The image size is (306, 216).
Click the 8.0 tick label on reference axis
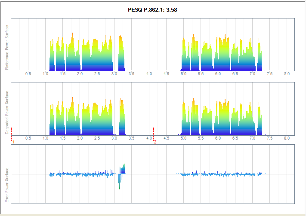(287, 74)
